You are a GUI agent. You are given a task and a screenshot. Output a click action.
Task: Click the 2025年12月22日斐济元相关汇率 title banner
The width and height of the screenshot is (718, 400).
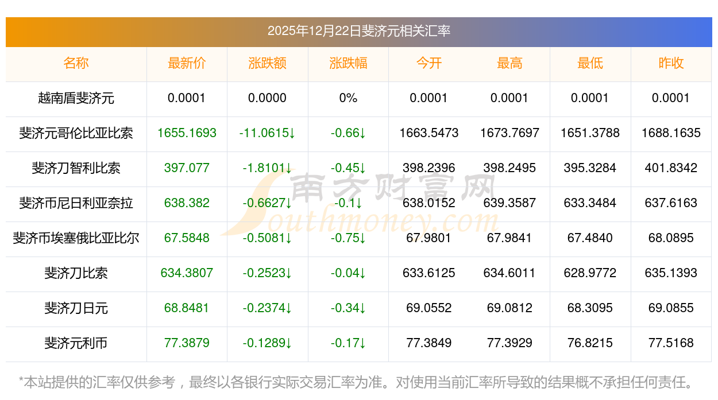click(359, 31)
